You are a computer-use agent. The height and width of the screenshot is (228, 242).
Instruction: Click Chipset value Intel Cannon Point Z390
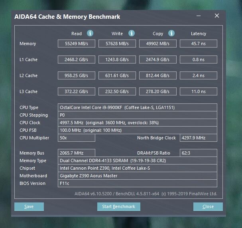[x=138, y=168]
